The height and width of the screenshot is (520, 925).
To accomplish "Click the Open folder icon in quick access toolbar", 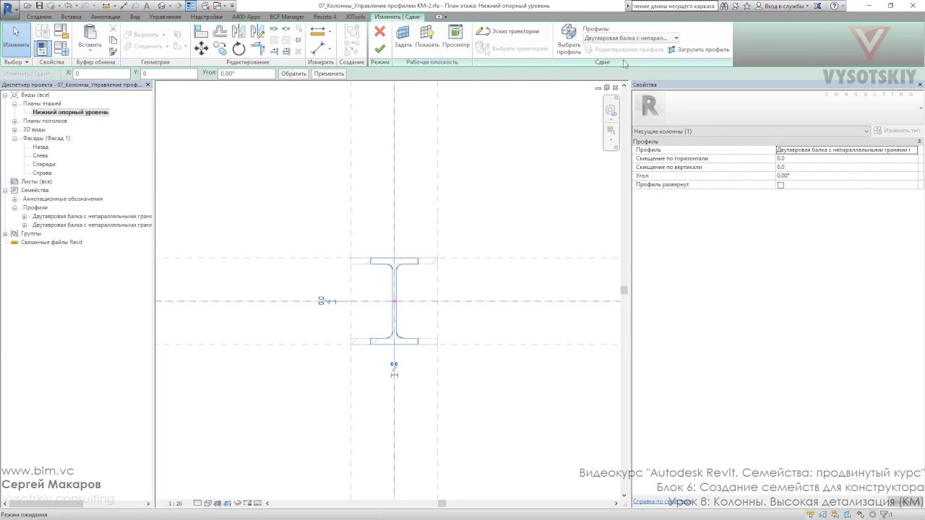I will (29, 6).
